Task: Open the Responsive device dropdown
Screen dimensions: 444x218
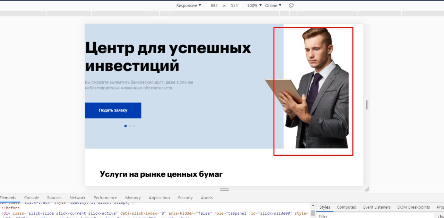Action: click(x=189, y=6)
